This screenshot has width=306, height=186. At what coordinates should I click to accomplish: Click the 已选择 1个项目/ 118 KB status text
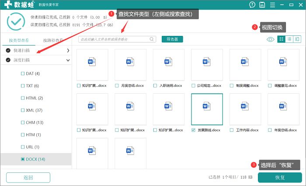(x=230, y=177)
